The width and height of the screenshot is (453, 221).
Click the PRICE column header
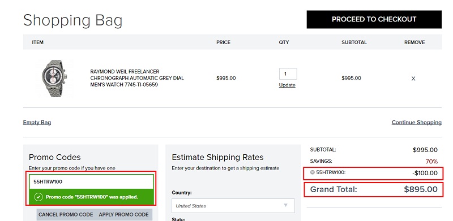pyautogui.click(x=223, y=42)
